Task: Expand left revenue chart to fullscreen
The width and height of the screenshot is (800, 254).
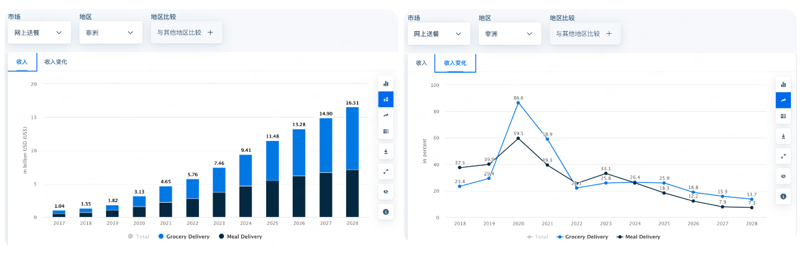Action: tap(386, 171)
